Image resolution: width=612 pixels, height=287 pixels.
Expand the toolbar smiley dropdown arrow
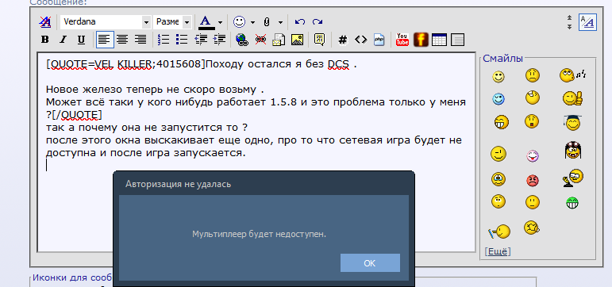coord(252,22)
